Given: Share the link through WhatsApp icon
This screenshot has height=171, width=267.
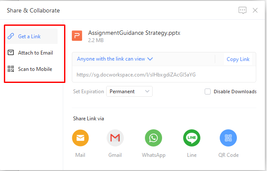Looking at the screenshot, I should [x=153, y=138].
